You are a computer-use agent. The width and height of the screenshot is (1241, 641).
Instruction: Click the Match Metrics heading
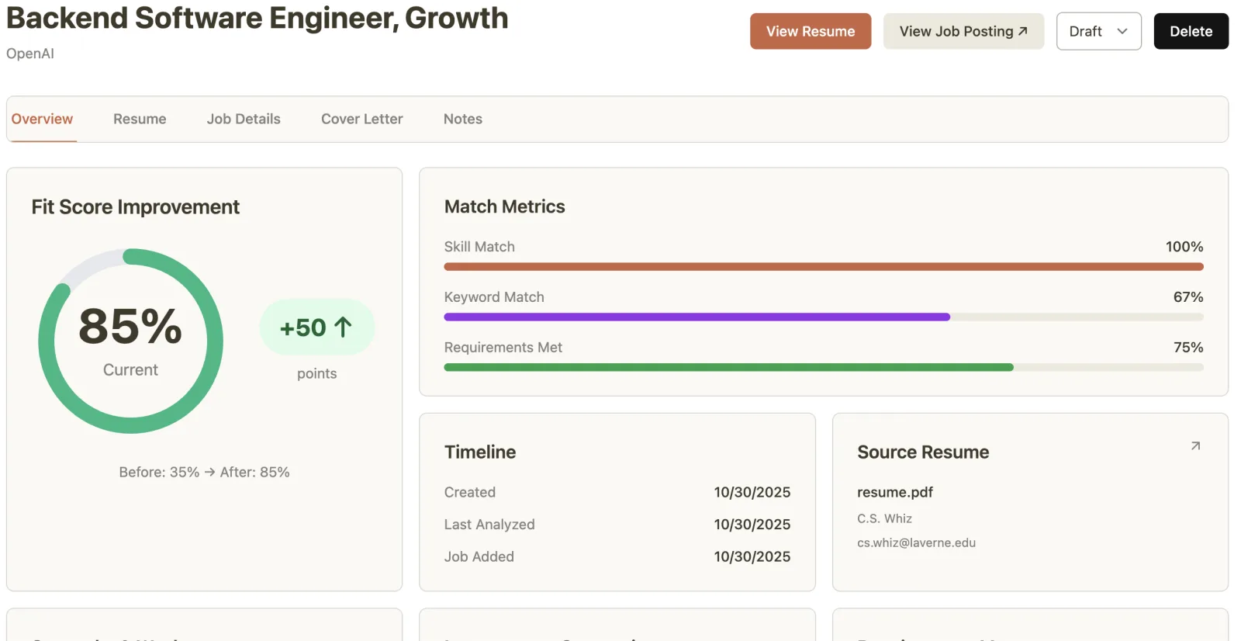click(504, 206)
